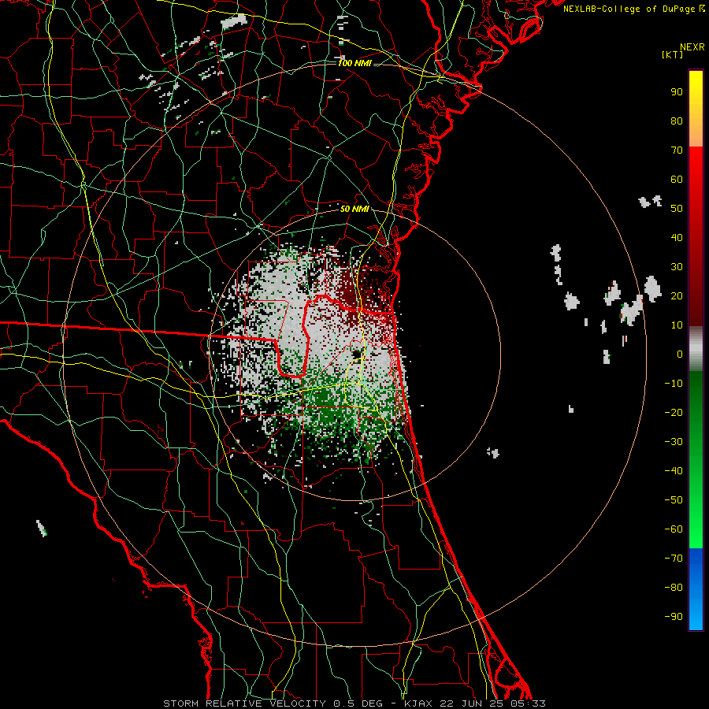This screenshot has height=709, width=709.
Task: Click the 30 value on velocity scale
Action: [677, 267]
